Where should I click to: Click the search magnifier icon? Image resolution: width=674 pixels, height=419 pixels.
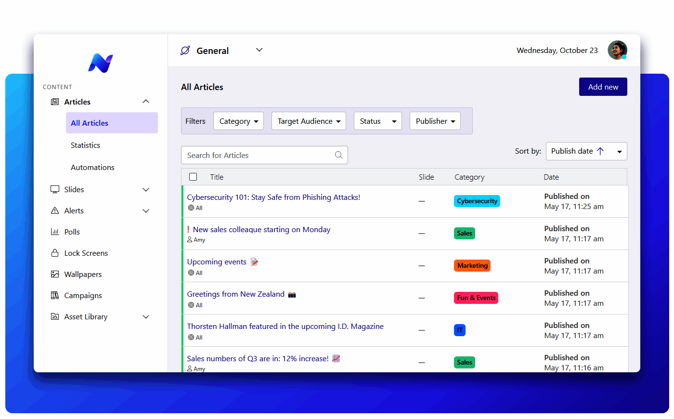click(x=338, y=155)
